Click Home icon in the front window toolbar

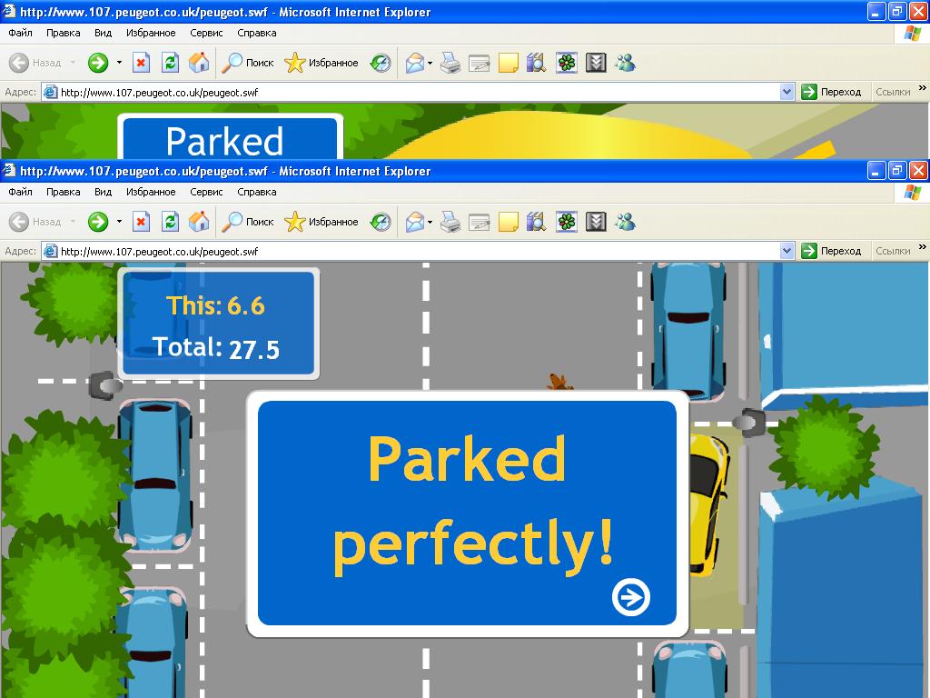click(x=199, y=222)
